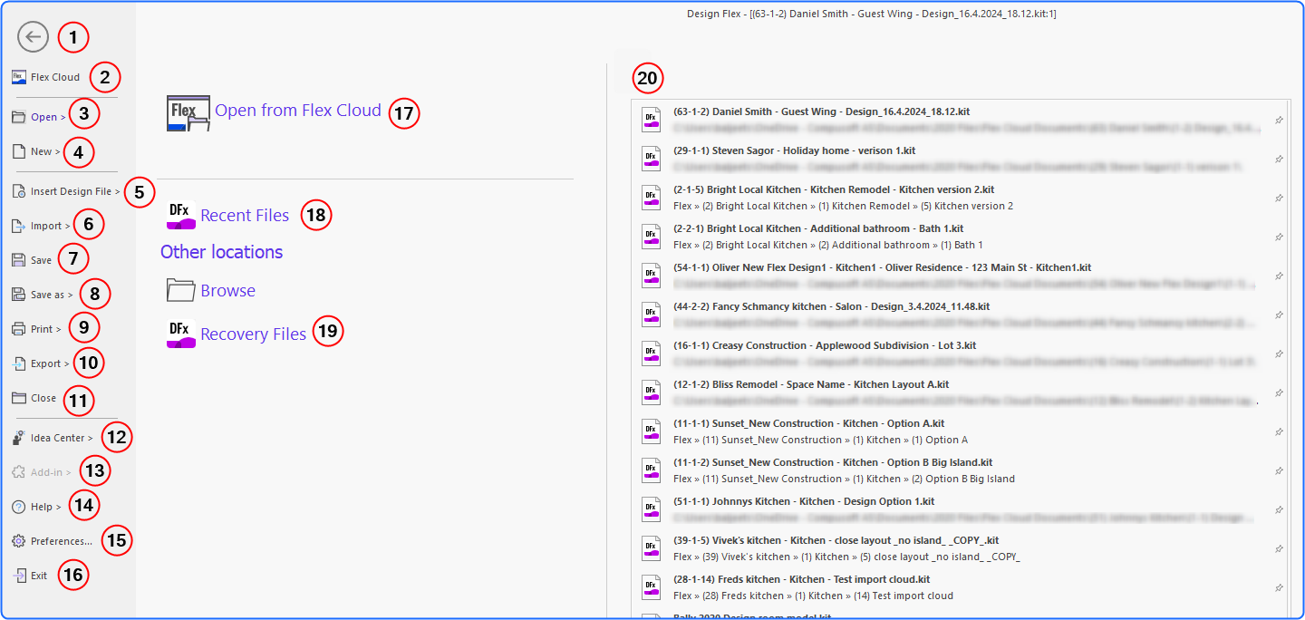Screen dimensions: 1305x620
Task: Pin the Bright Local Kitchen version 2 file
Action: (1279, 198)
